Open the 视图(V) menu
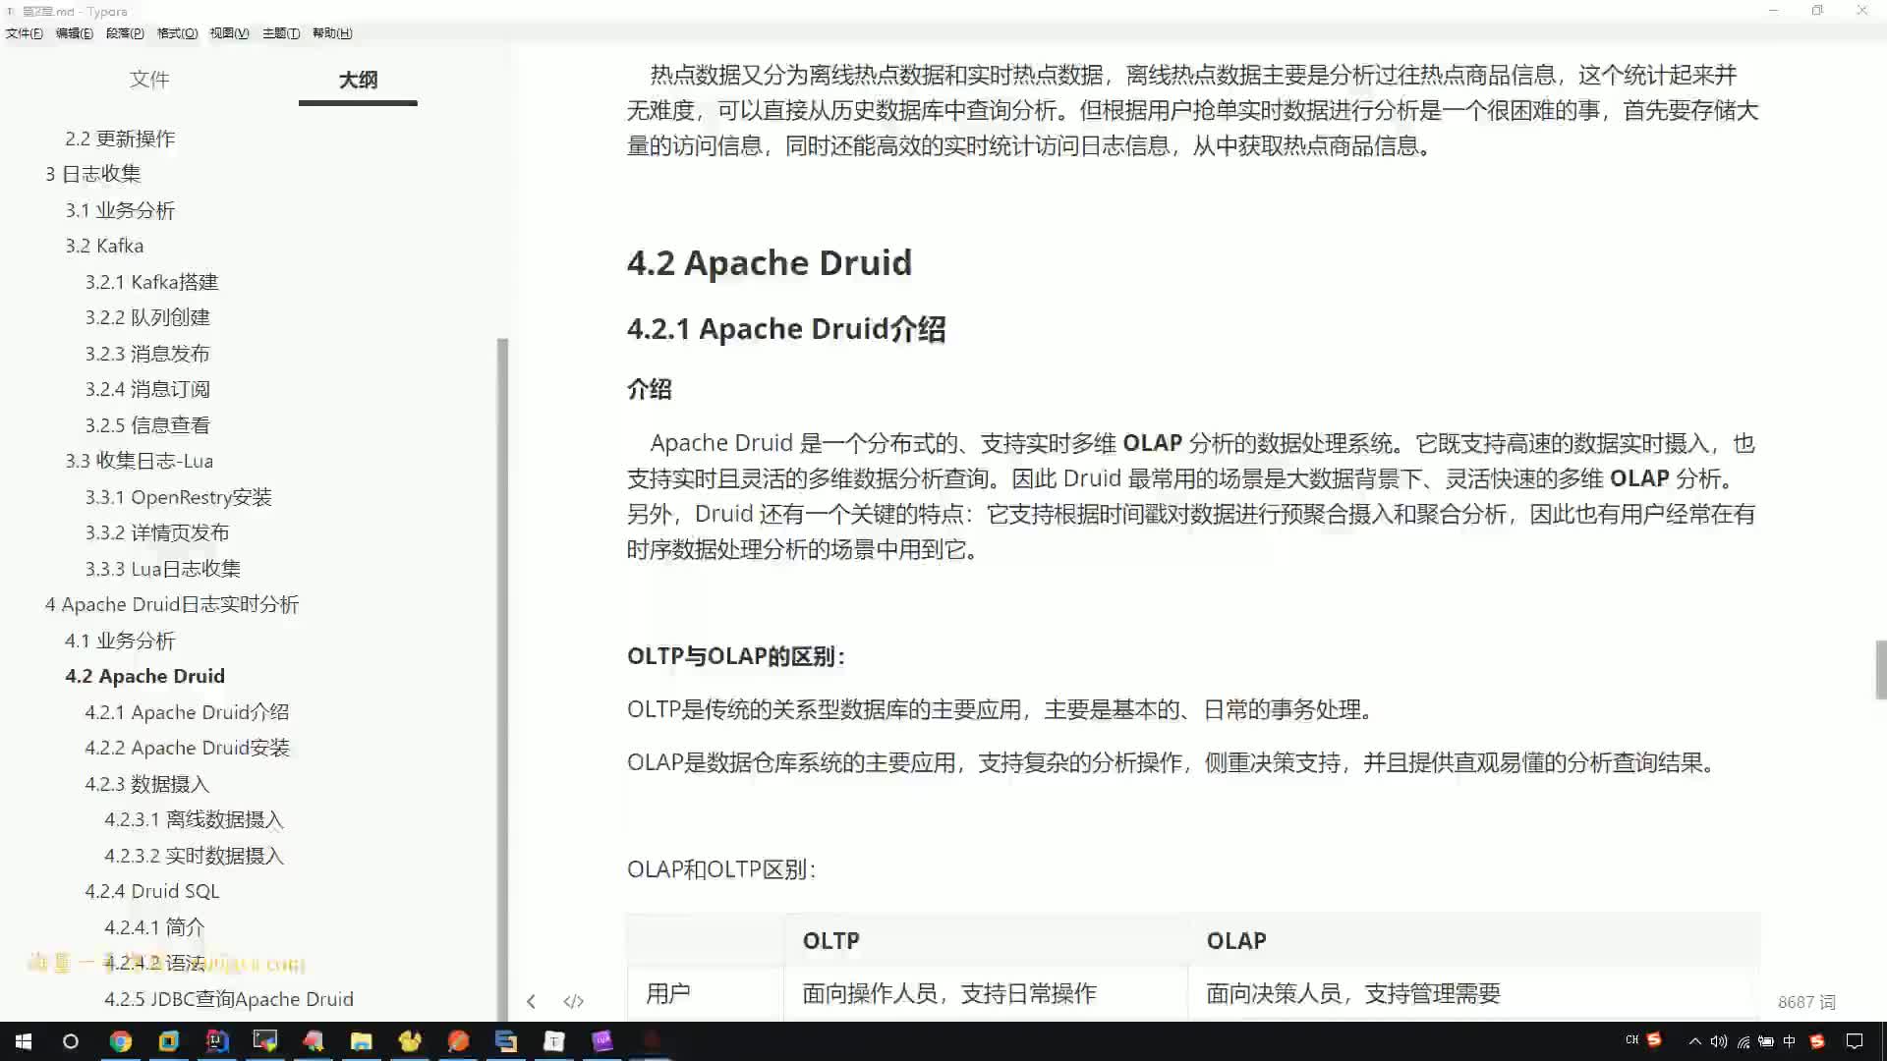Image resolution: width=1887 pixels, height=1061 pixels. tap(229, 32)
